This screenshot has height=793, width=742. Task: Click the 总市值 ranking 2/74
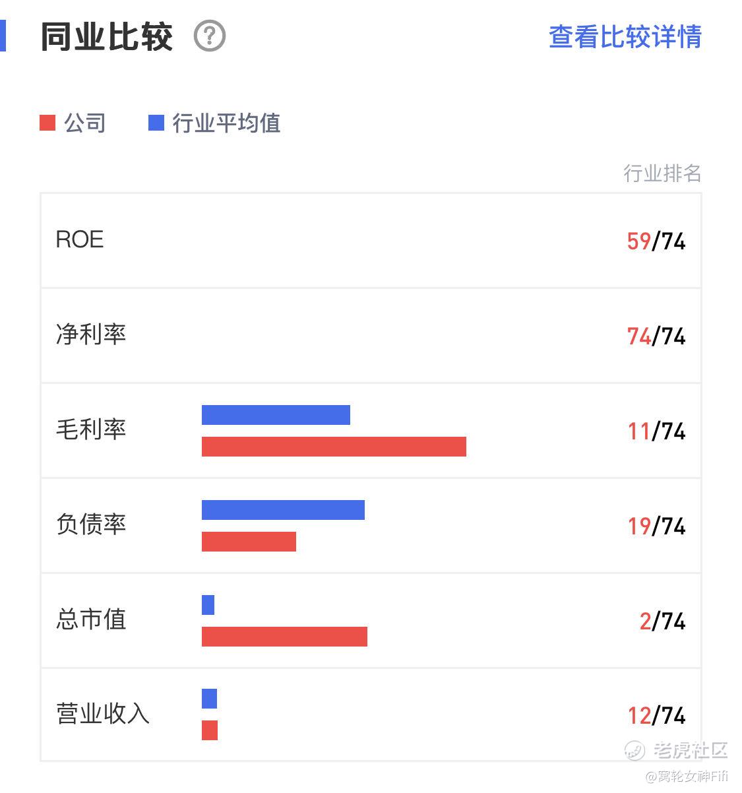pyautogui.click(x=662, y=621)
